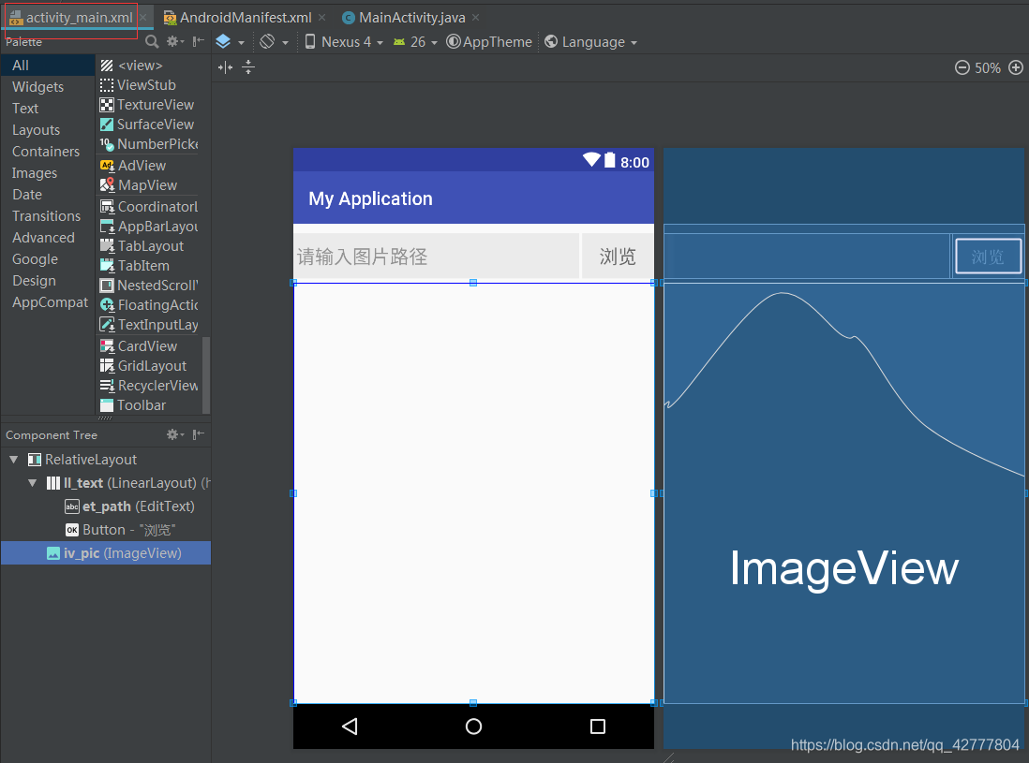The image size is (1029, 763).
Task: Click the image path input field
Action: [x=437, y=257]
